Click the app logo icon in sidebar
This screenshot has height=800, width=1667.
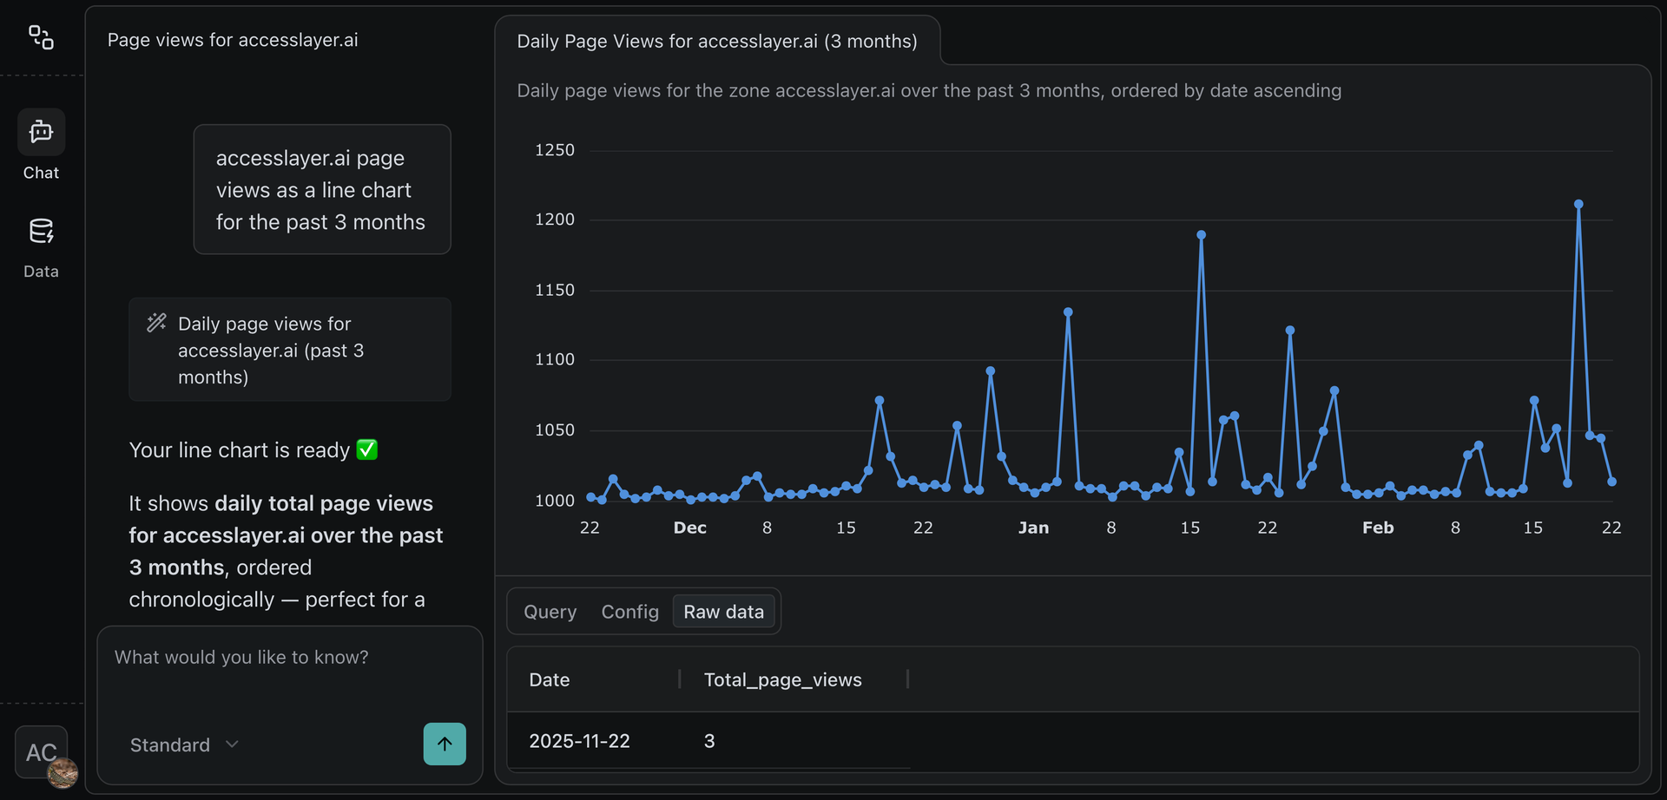click(x=41, y=37)
